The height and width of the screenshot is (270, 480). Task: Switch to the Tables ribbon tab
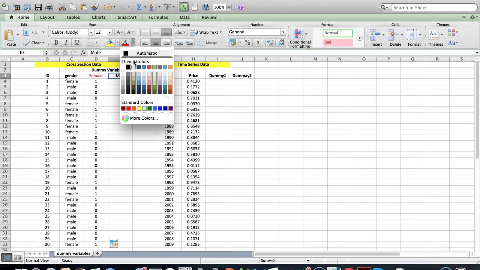pos(73,17)
